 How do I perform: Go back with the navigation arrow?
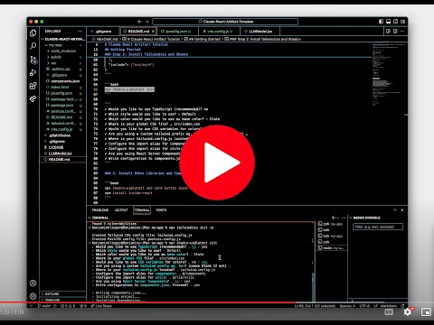pyautogui.click(x=139, y=22)
